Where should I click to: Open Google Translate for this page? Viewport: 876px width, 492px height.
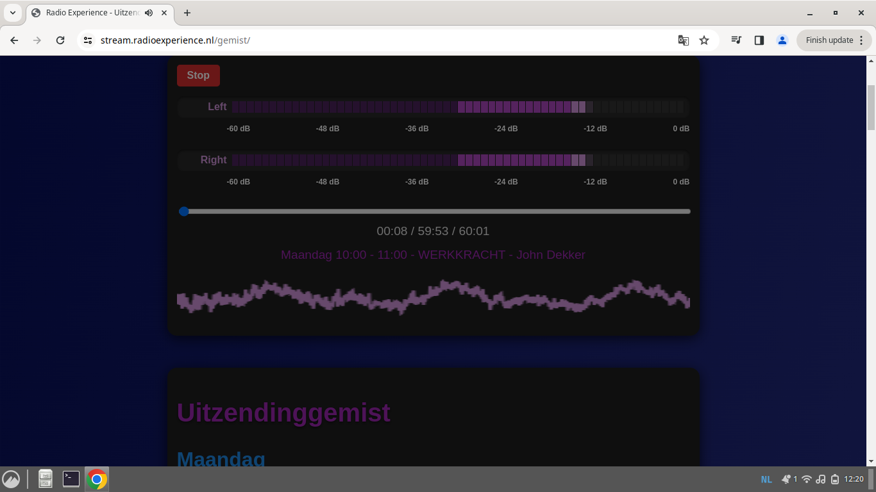tap(683, 40)
